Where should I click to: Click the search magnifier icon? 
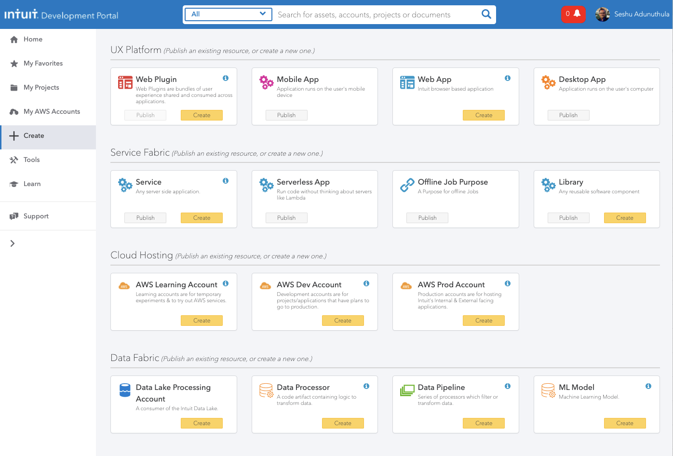(486, 14)
